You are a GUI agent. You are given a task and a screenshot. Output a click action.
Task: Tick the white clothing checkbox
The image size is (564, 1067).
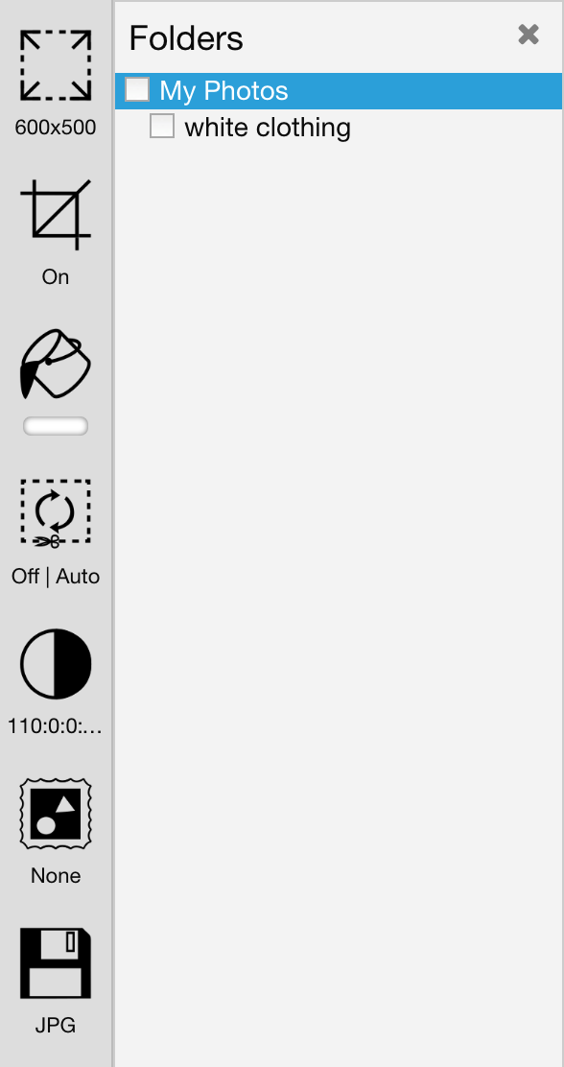(162, 126)
